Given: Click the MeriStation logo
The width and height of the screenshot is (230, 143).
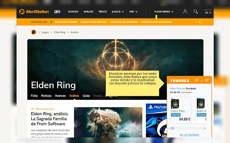Looking at the screenshot, I should click(x=34, y=11).
